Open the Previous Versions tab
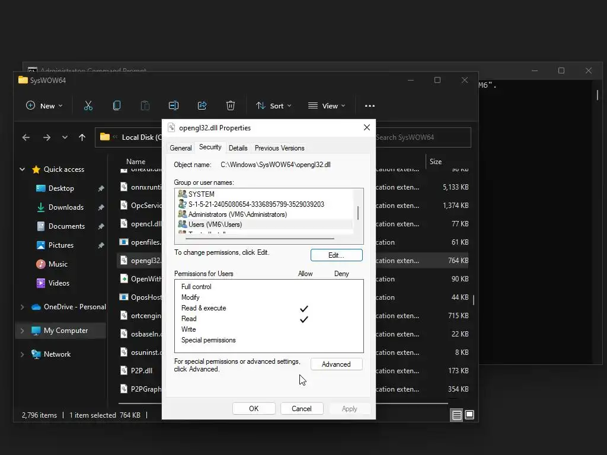 pyautogui.click(x=279, y=148)
